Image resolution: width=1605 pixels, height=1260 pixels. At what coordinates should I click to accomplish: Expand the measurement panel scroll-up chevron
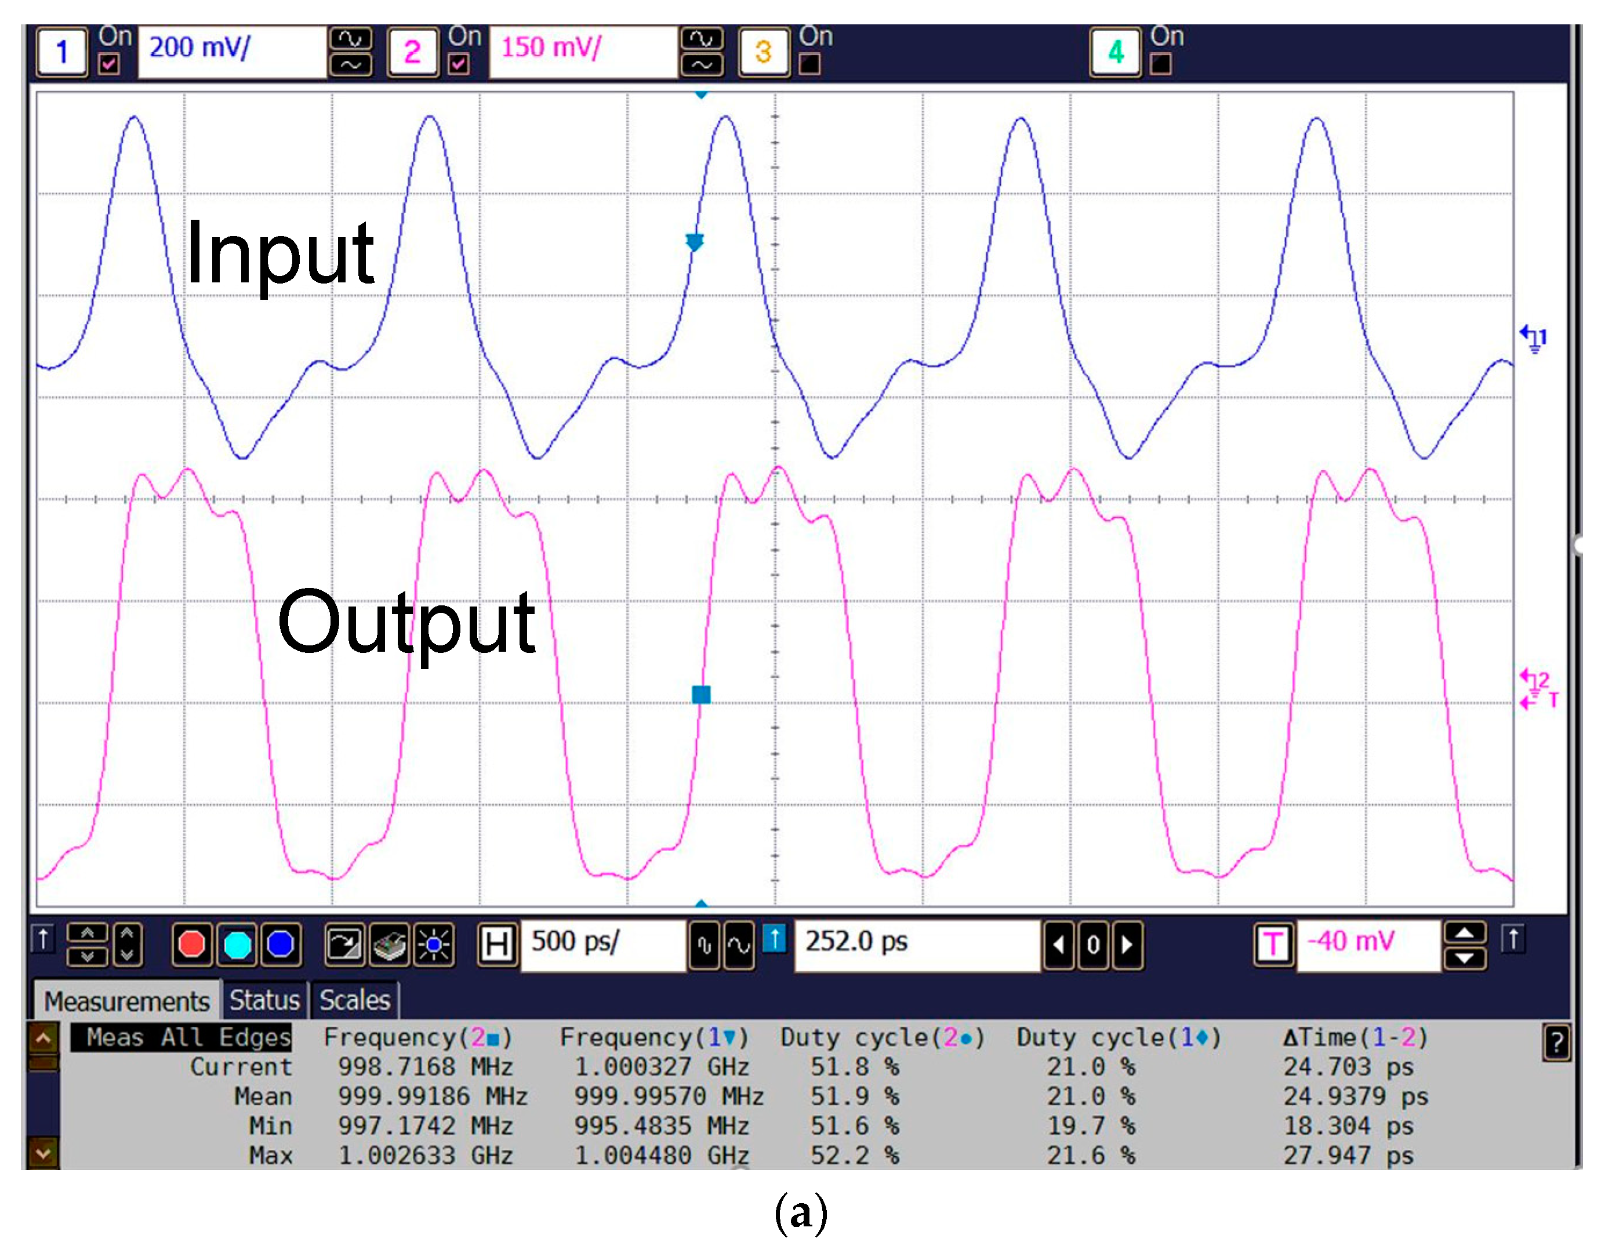(43, 1037)
